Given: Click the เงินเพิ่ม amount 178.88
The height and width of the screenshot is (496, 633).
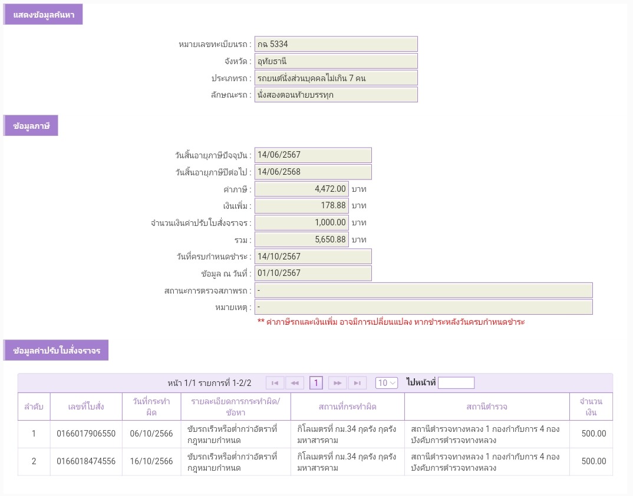Looking at the screenshot, I should point(302,205).
